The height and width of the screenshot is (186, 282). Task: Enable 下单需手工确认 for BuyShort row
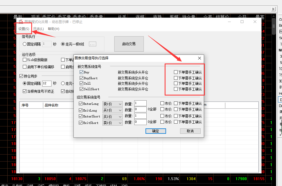click(x=176, y=78)
